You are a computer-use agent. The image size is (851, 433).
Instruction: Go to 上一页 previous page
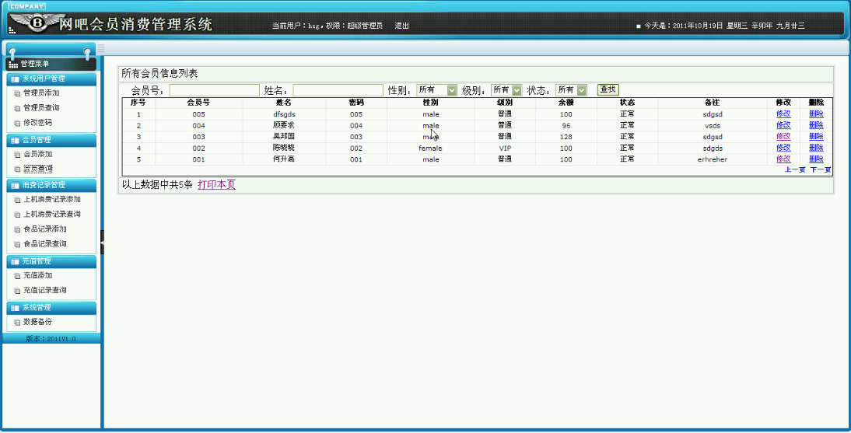point(795,169)
